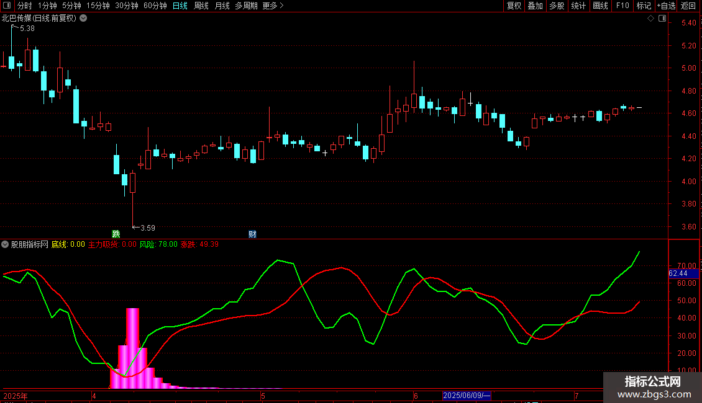This screenshot has height=403, width=702.
Task: Open dropdown beside 北巴传媒 title
Action: click(83, 18)
